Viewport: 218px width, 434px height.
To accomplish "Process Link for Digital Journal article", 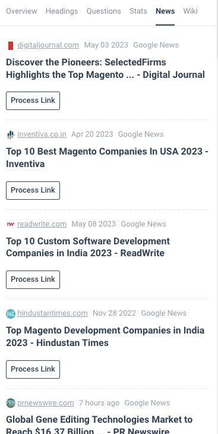I will [33, 100].
